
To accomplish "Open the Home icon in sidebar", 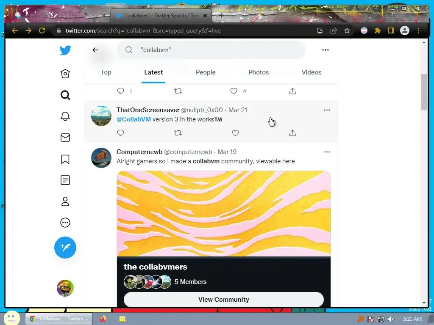I will click(x=65, y=74).
